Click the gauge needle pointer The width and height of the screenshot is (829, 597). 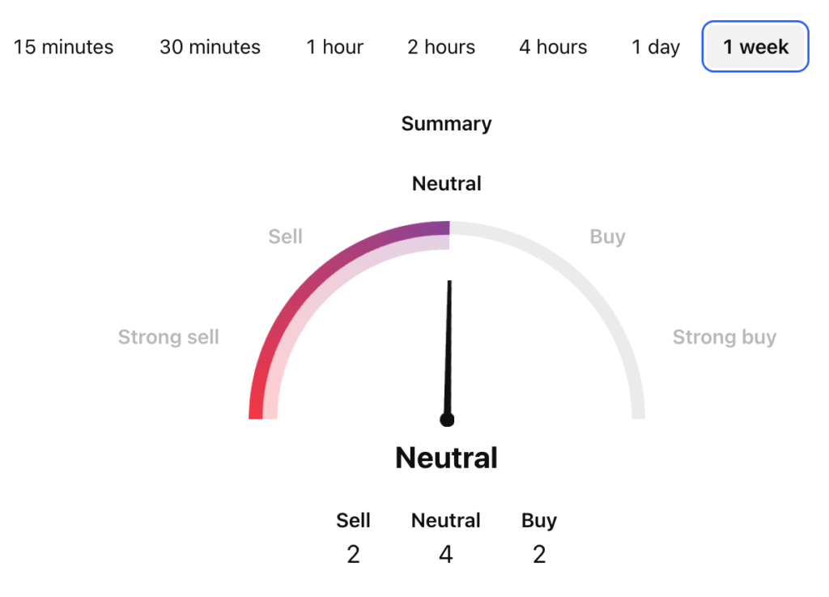tap(449, 349)
